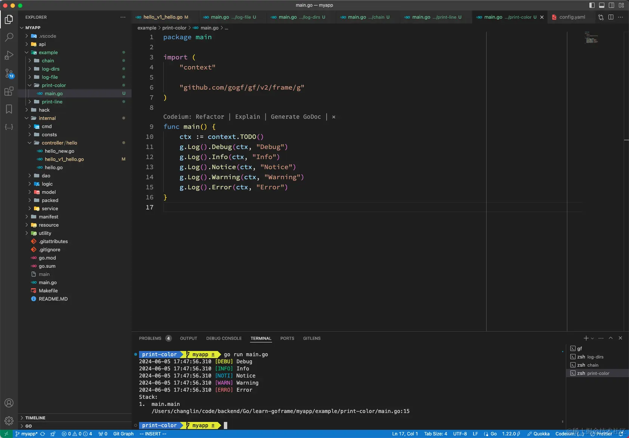629x438 pixels.
Task: Click Codeium Explain code lens
Action: tap(247, 117)
